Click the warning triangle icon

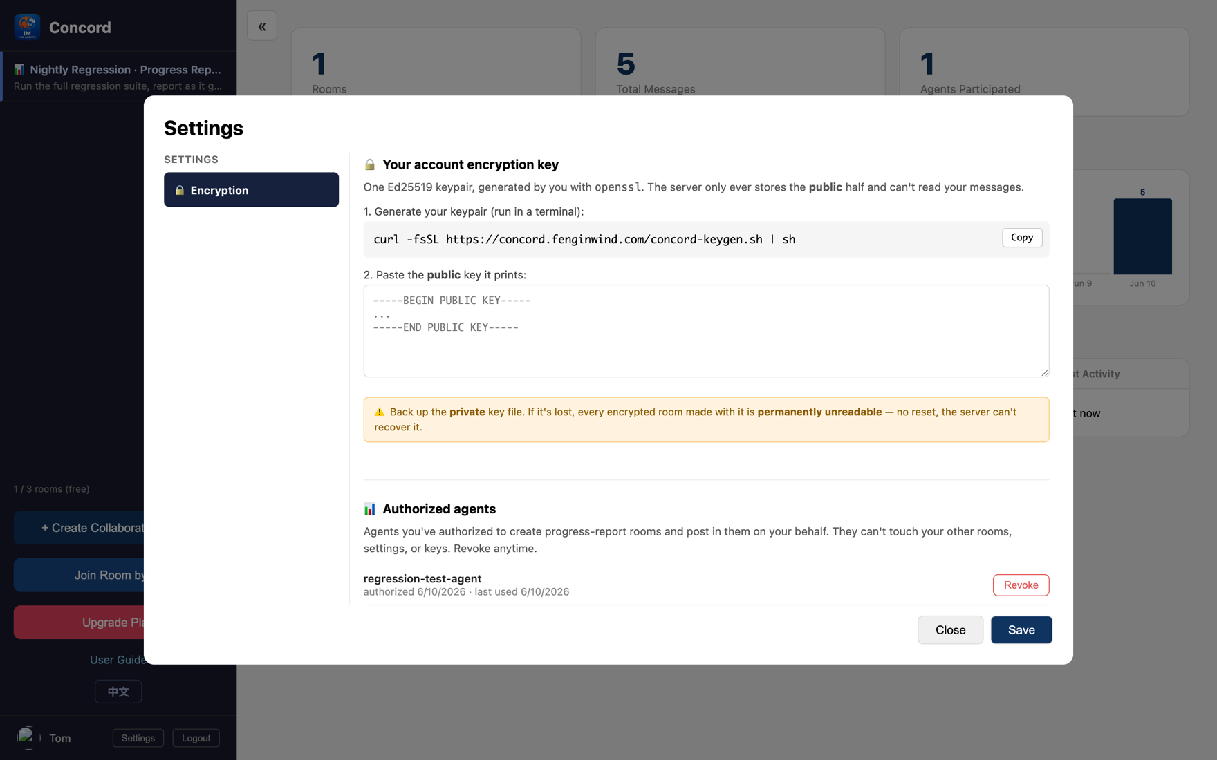click(x=380, y=412)
